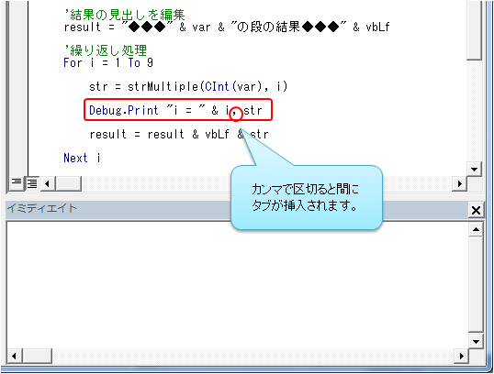Click the result = "◆◆◆" & var line
494x374 pixels.
pos(227,27)
